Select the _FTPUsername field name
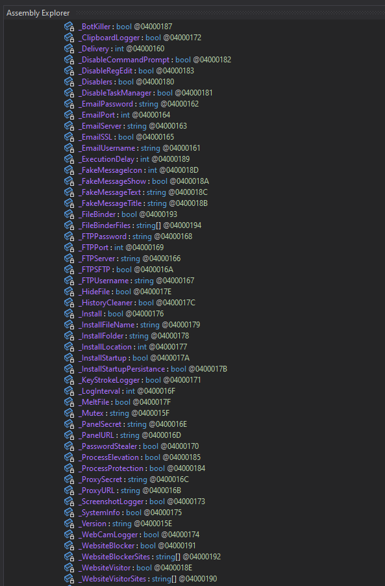Viewport: 385px width, 586px height. click(103, 281)
